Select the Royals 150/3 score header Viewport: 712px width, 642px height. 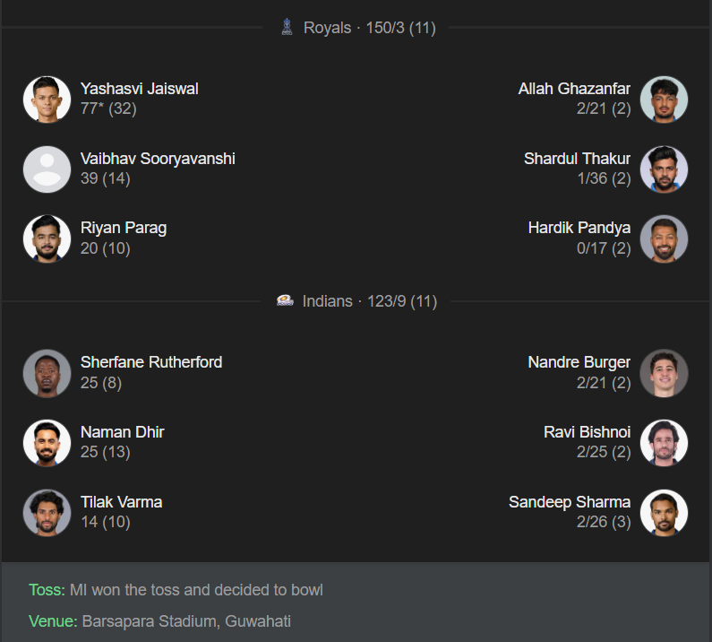click(x=369, y=28)
